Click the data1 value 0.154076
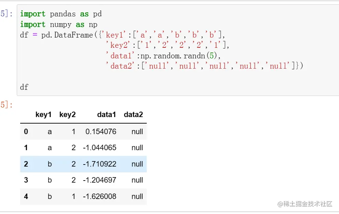Screen dimensions: 339x214 (x=101, y=132)
